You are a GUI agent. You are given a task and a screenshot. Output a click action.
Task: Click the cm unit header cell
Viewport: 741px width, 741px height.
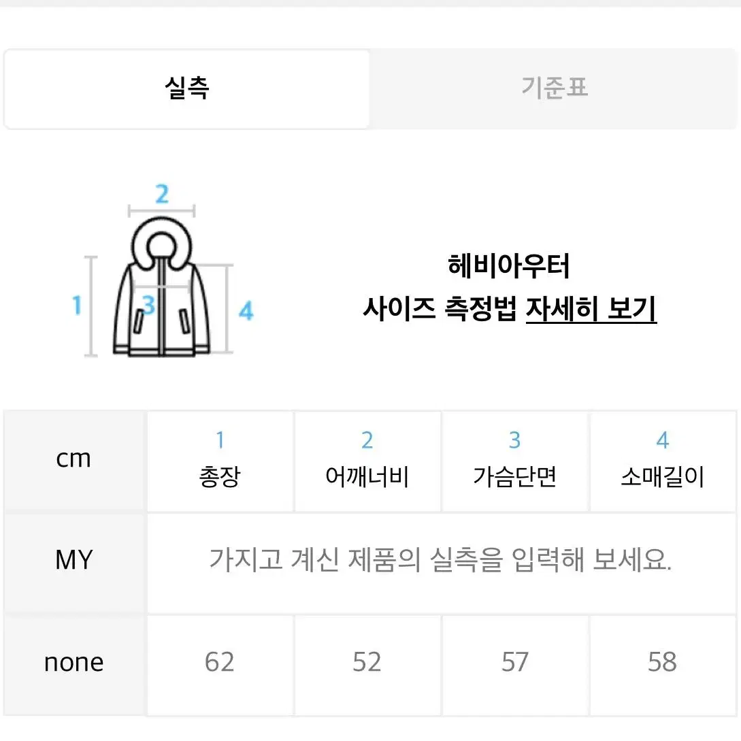(73, 461)
